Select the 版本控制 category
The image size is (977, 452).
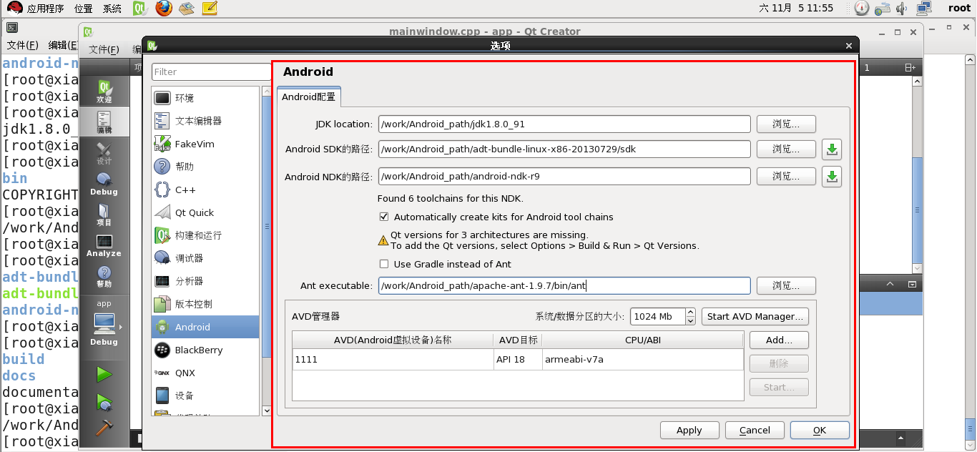206,304
